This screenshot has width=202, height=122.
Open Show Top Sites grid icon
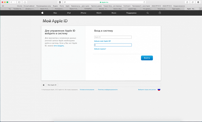coord(3,6)
